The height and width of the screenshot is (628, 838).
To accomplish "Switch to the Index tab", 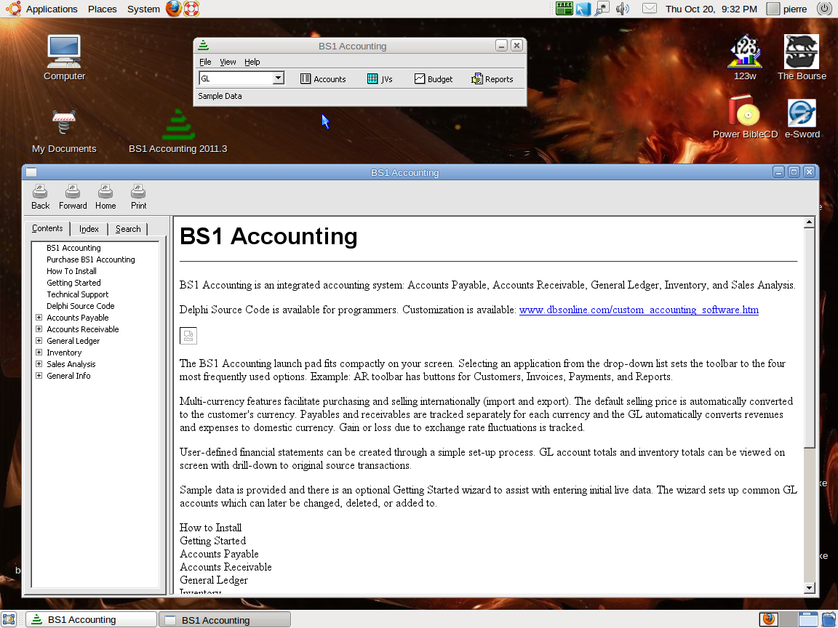I will pos(89,228).
